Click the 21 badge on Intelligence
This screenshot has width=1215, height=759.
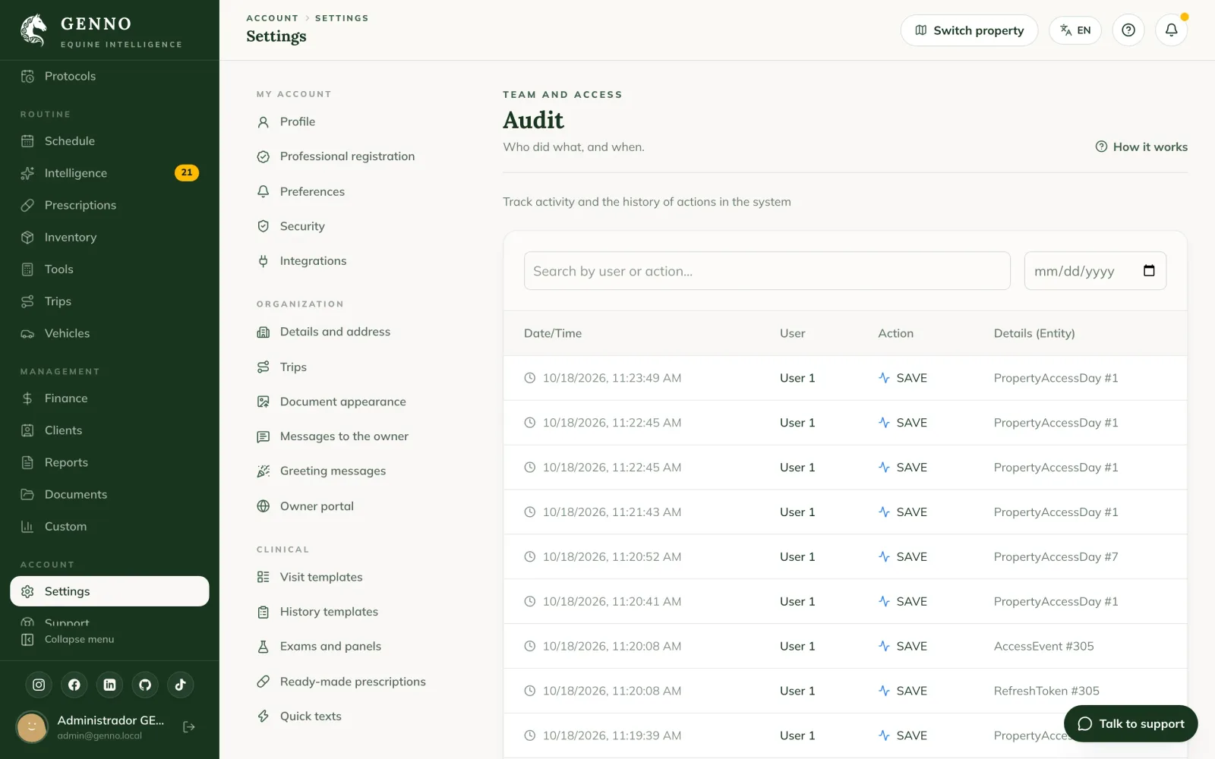[187, 173]
